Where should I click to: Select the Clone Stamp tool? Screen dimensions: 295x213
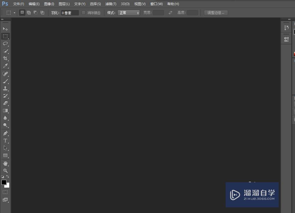[x=5, y=88]
